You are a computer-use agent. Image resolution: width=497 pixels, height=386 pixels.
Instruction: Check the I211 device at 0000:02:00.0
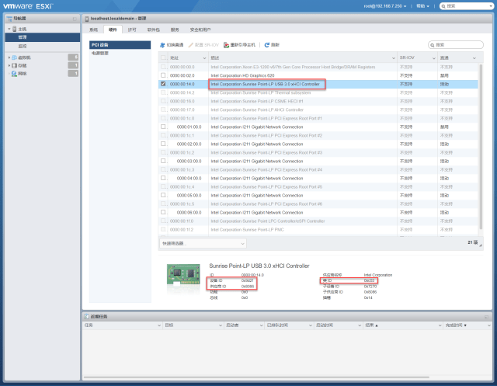[x=163, y=144]
